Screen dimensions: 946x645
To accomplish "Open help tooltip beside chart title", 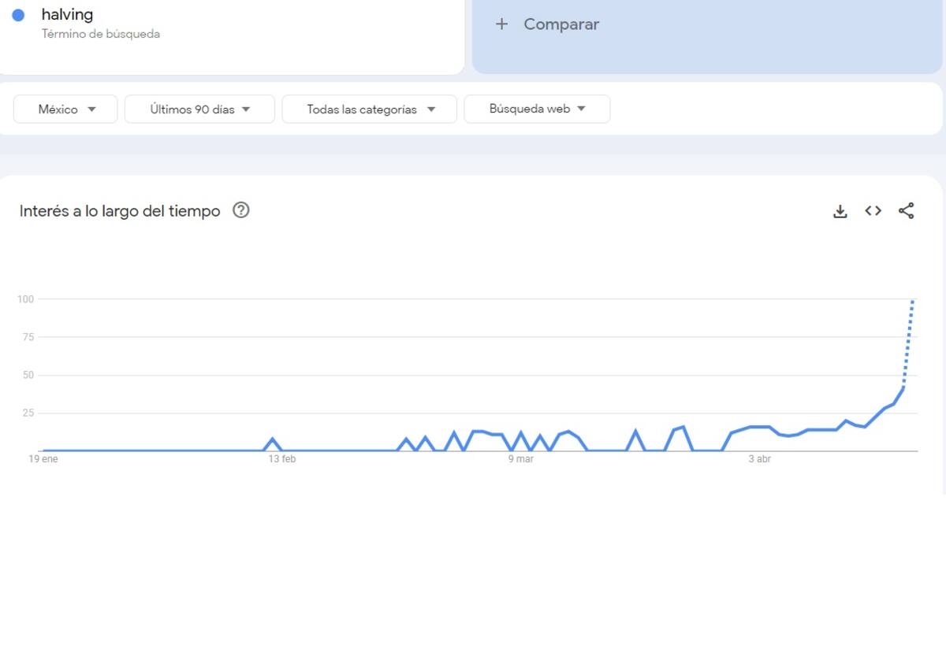I will [241, 210].
